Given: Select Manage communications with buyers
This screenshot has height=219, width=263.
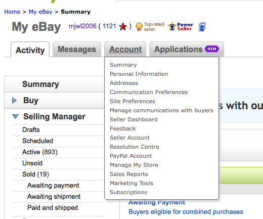Looking at the screenshot, I should tap(161, 110).
